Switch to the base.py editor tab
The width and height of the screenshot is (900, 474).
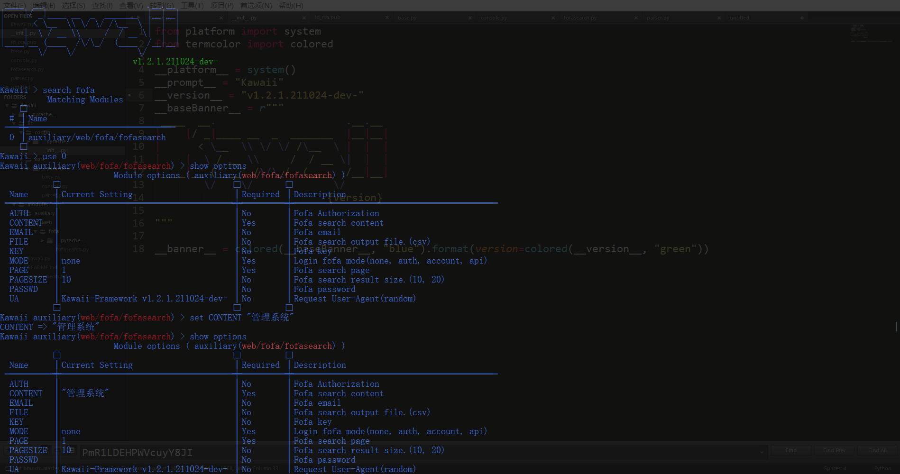tap(434, 18)
